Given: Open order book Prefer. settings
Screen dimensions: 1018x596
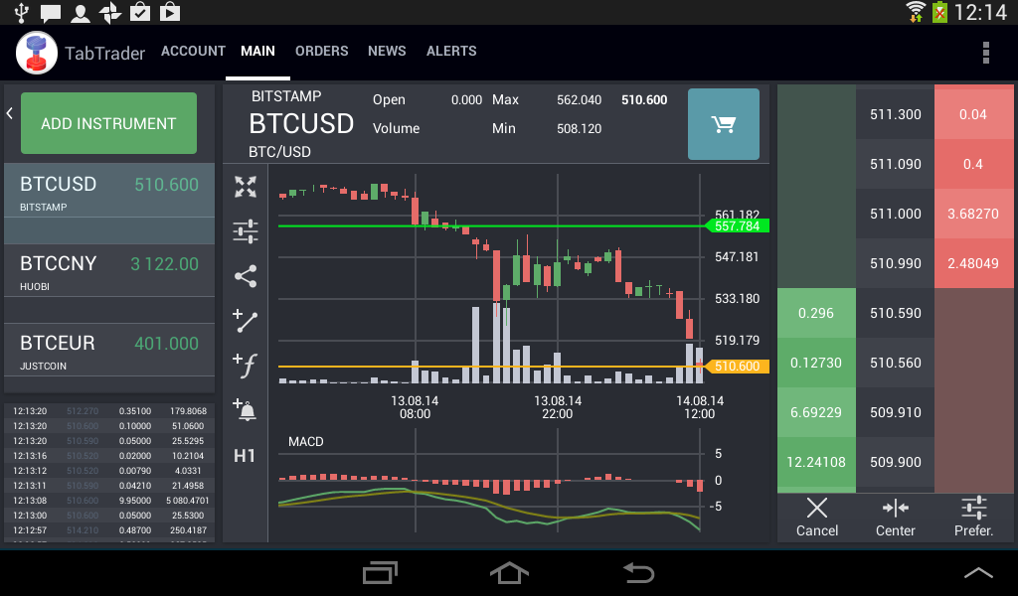Looking at the screenshot, I should point(974,517).
